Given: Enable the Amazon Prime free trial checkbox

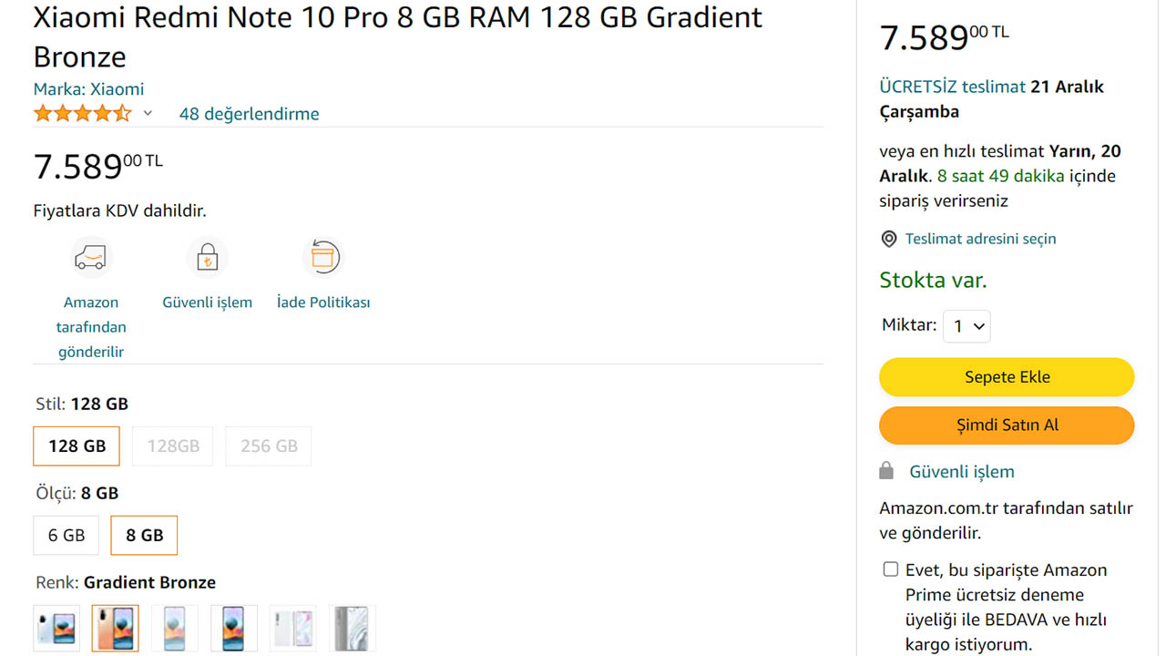Looking at the screenshot, I should [x=891, y=569].
